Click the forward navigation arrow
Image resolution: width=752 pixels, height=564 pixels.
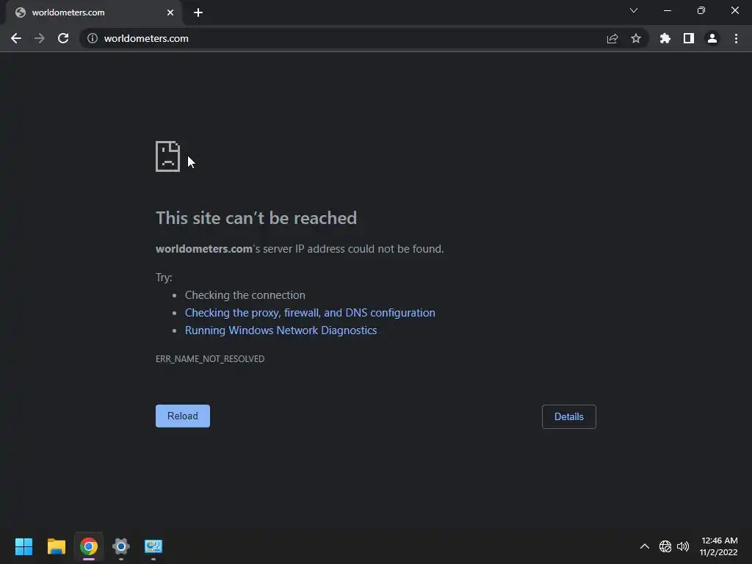pos(40,38)
